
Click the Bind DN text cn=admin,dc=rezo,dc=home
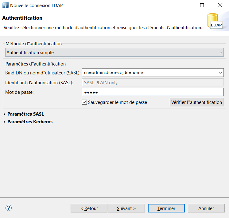click(114, 73)
